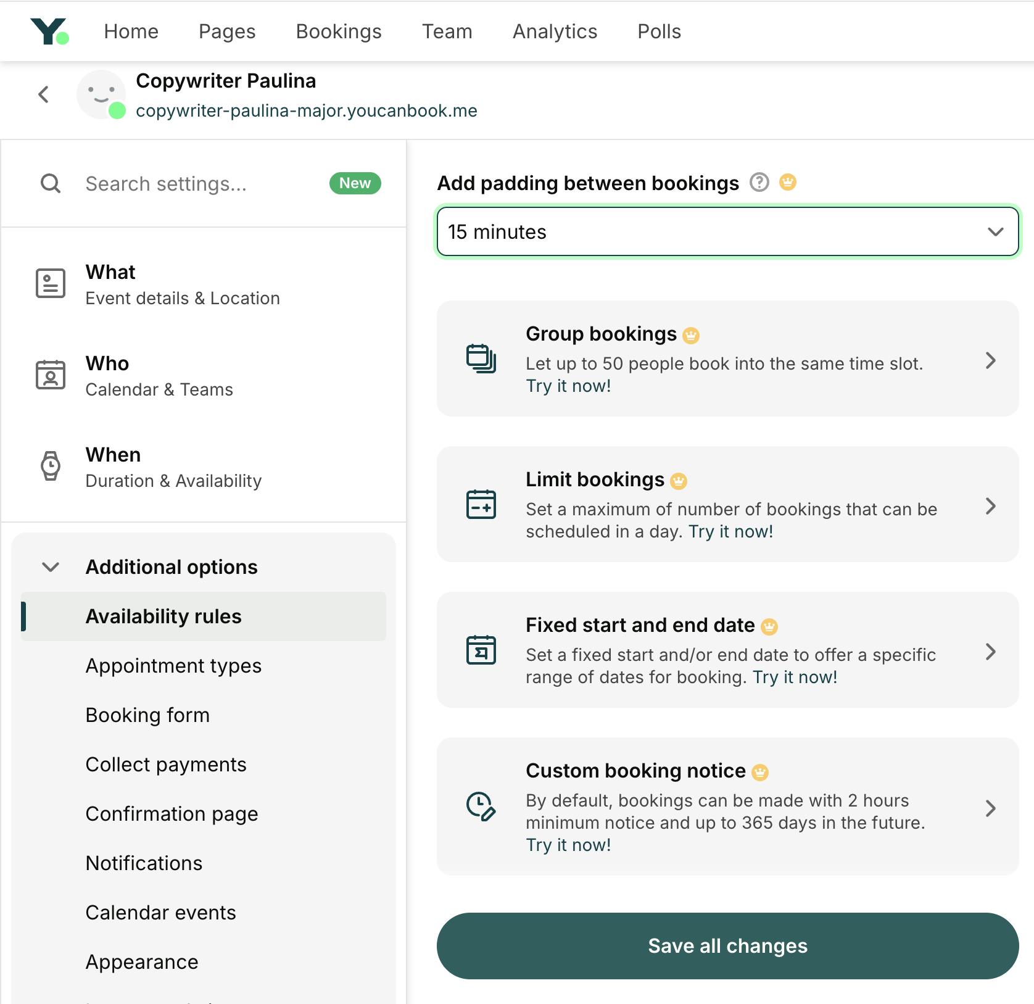The width and height of the screenshot is (1034, 1004).
Task: Click the Limit bookings calendar icon
Action: point(481,504)
